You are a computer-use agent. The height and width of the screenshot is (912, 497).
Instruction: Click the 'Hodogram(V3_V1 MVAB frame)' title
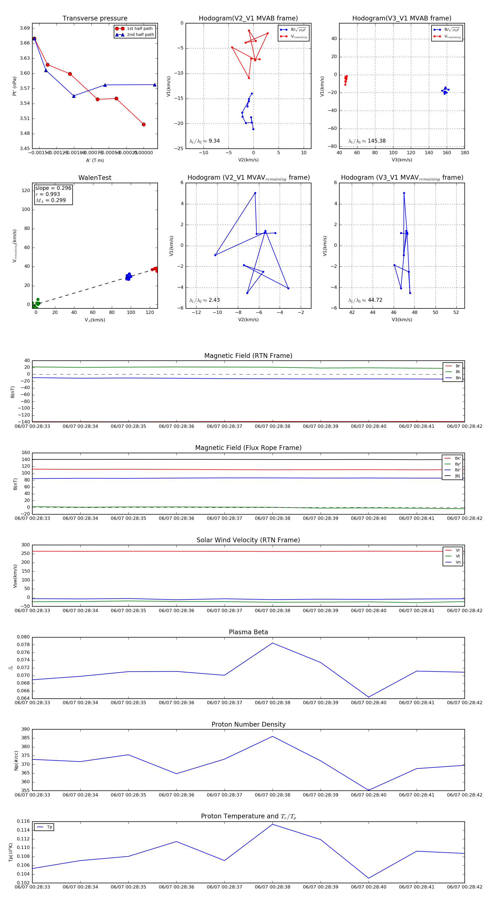[402, 19]
